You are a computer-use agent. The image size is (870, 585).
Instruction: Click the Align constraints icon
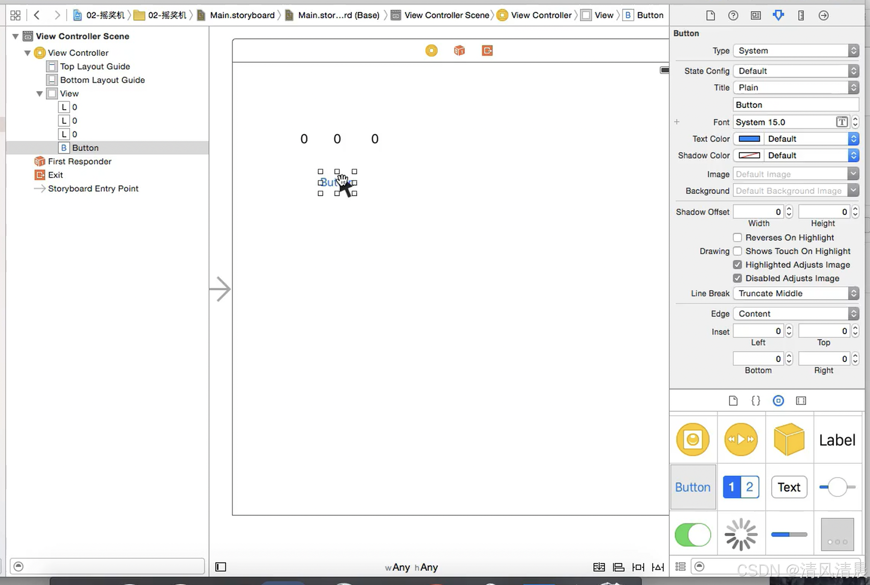click(618, 567)
